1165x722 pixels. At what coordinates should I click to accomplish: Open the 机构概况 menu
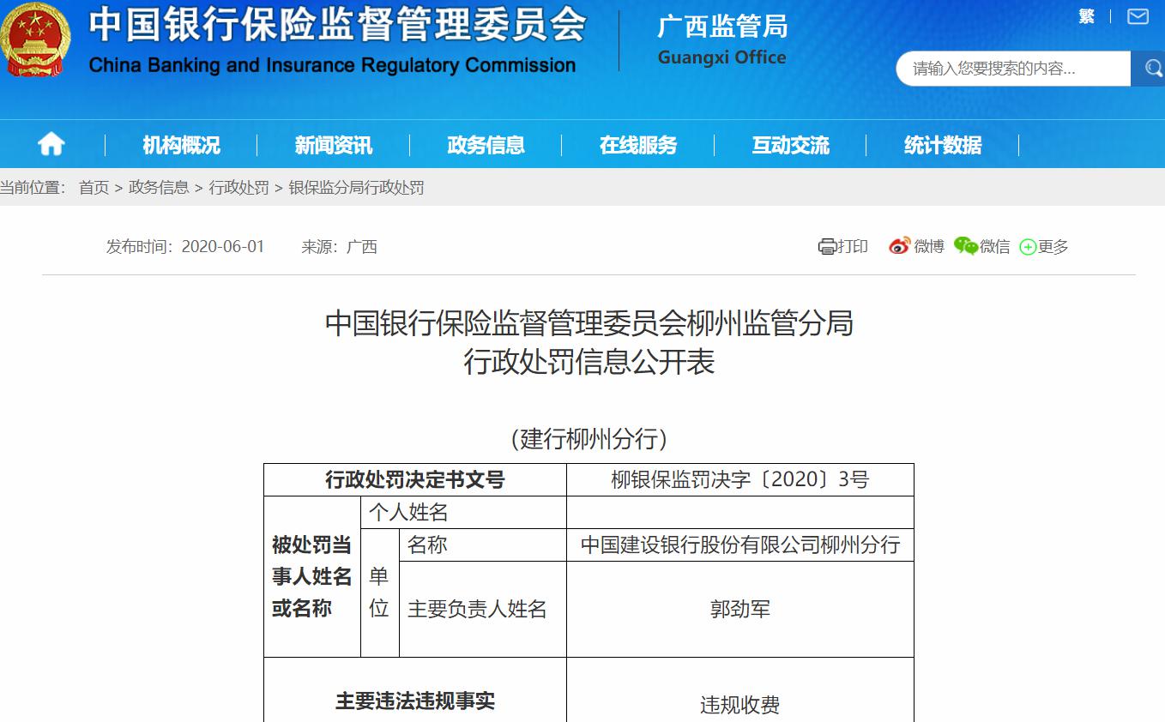click(181, 145)
